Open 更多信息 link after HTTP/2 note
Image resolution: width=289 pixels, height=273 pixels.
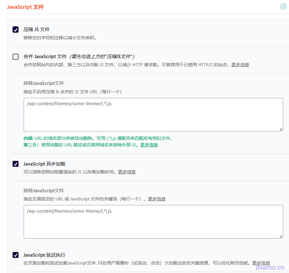point(240,65)
